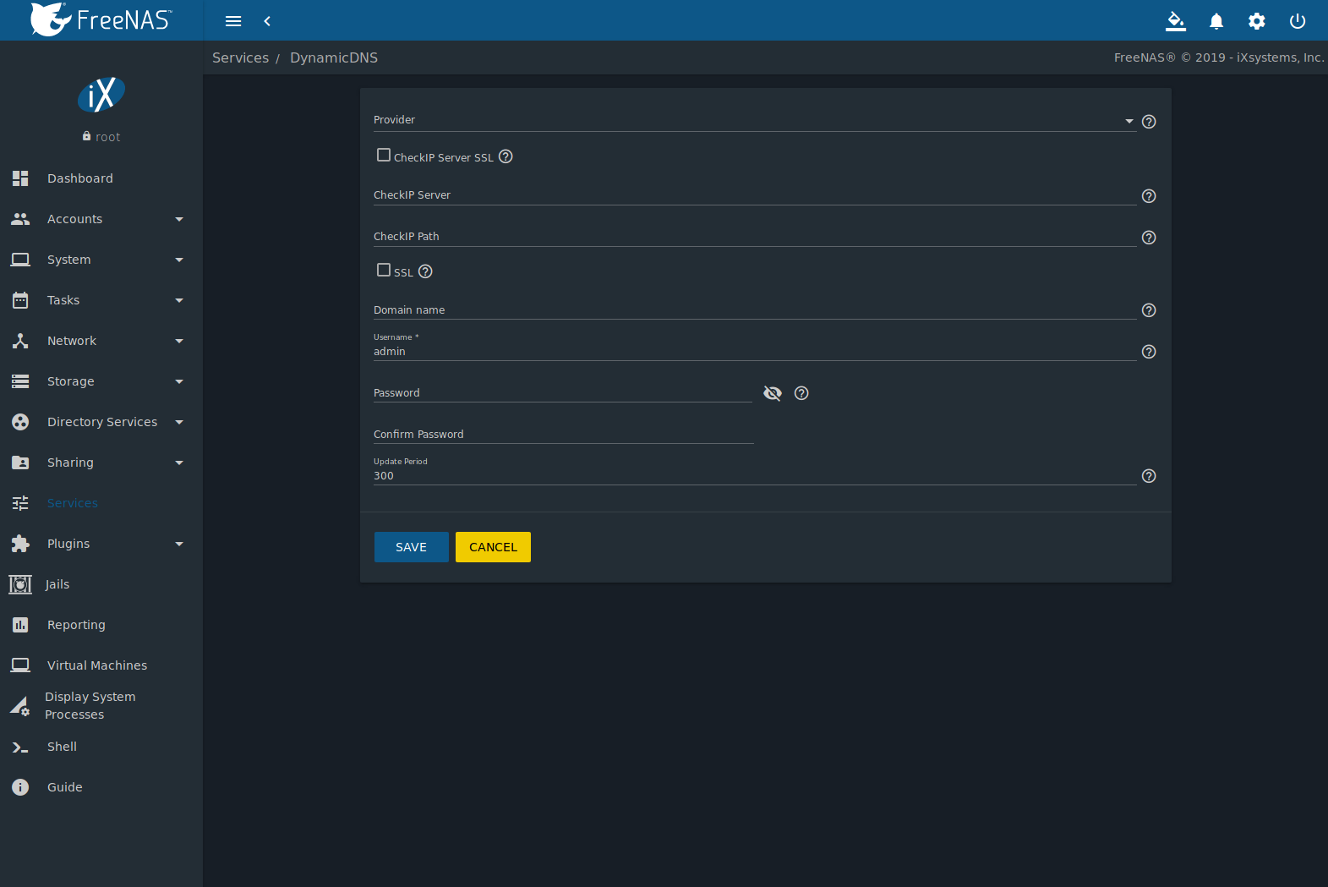1328x887 pixels.
Task: Expand the Sharing menu arrow
Action: (179, 463)
